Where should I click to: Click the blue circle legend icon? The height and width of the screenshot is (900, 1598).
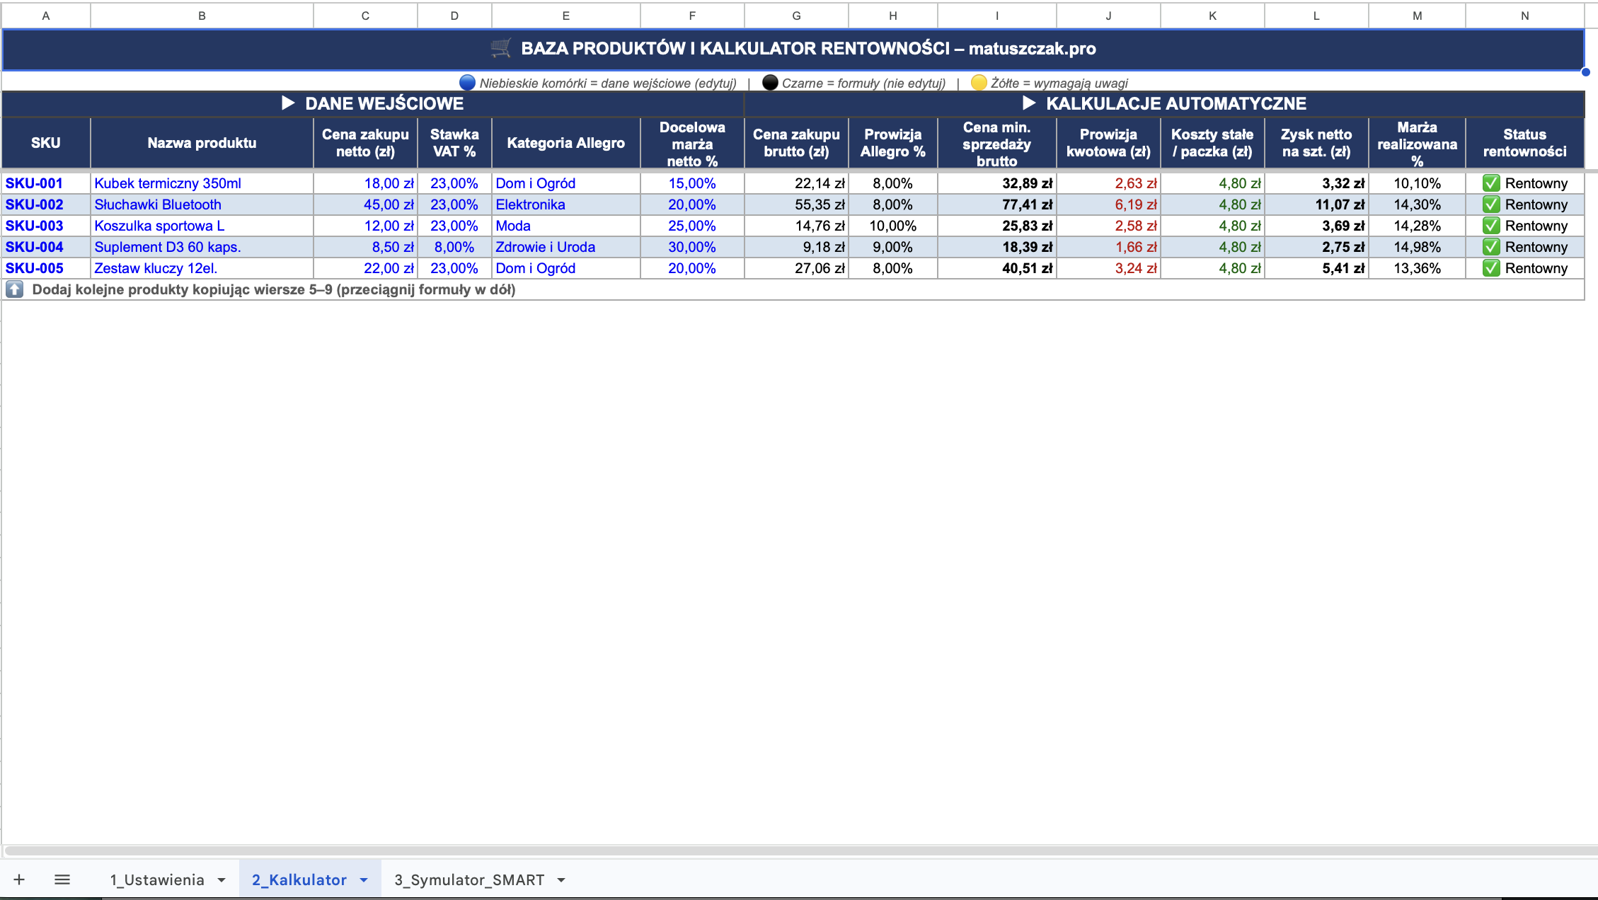467,83
